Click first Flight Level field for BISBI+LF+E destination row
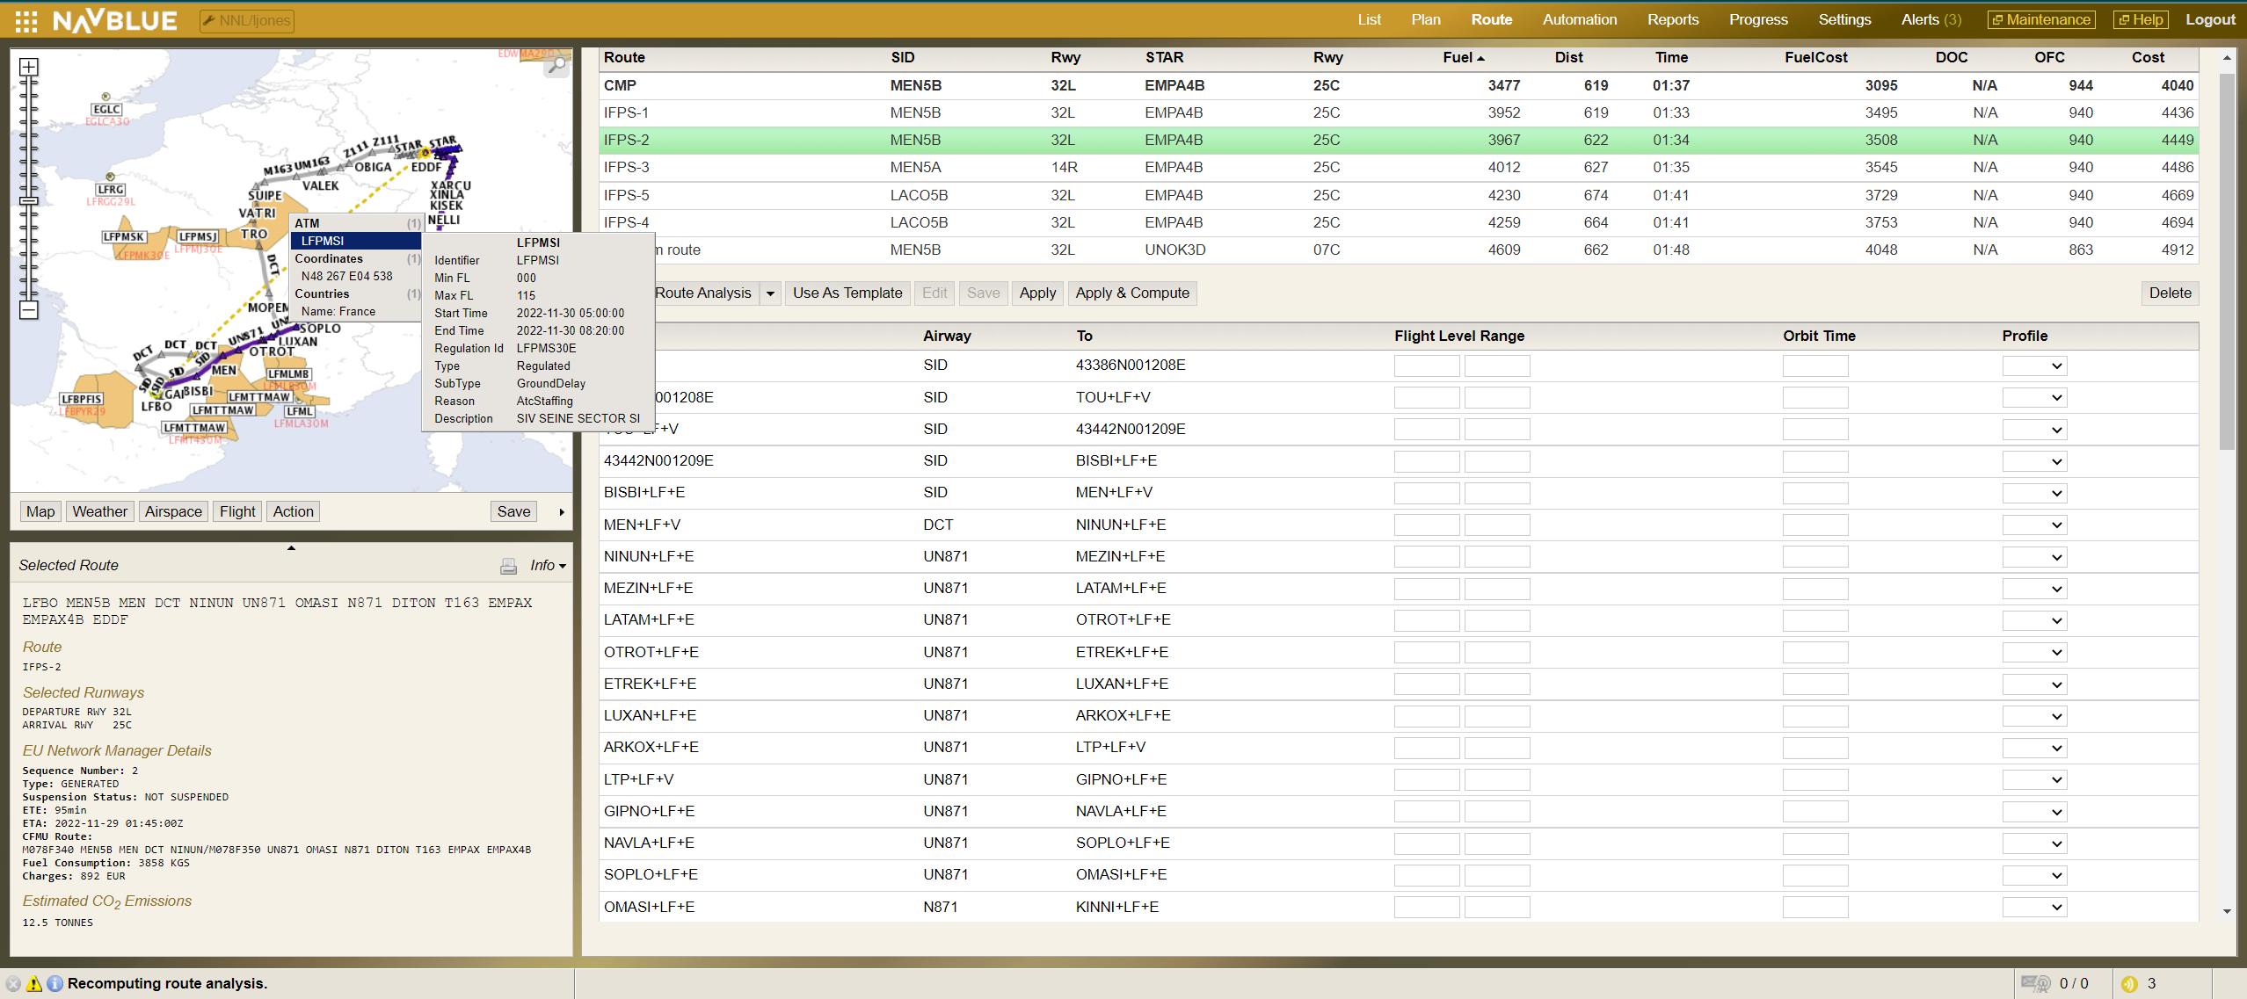The width and height of the screenshot is (2247, 999). (x=1427, y=461)
